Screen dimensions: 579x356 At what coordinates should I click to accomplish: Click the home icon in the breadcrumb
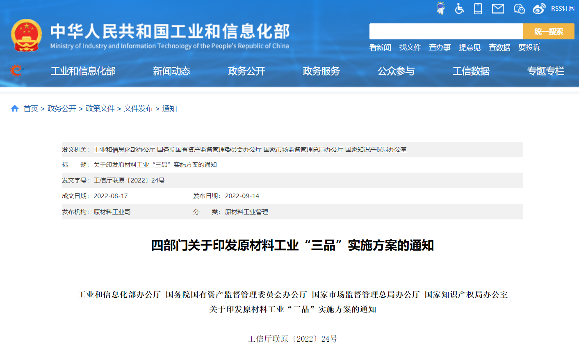[x=15, y=108]
